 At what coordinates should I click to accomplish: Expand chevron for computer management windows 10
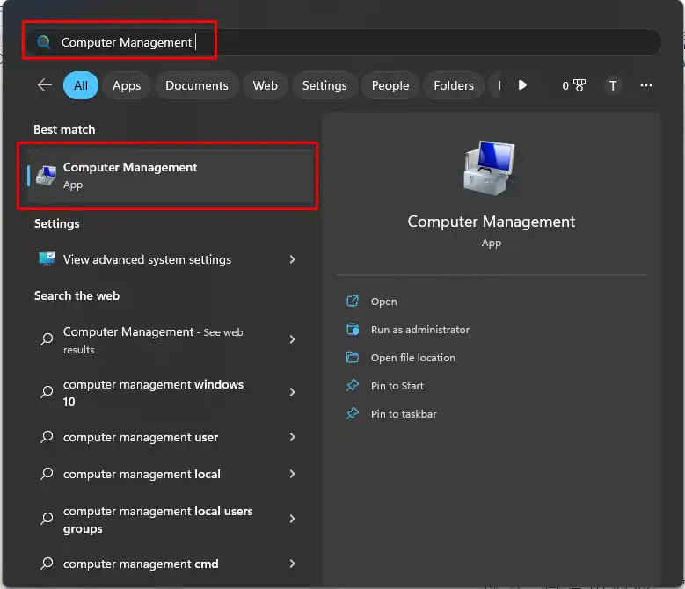(x=292, y=392)
